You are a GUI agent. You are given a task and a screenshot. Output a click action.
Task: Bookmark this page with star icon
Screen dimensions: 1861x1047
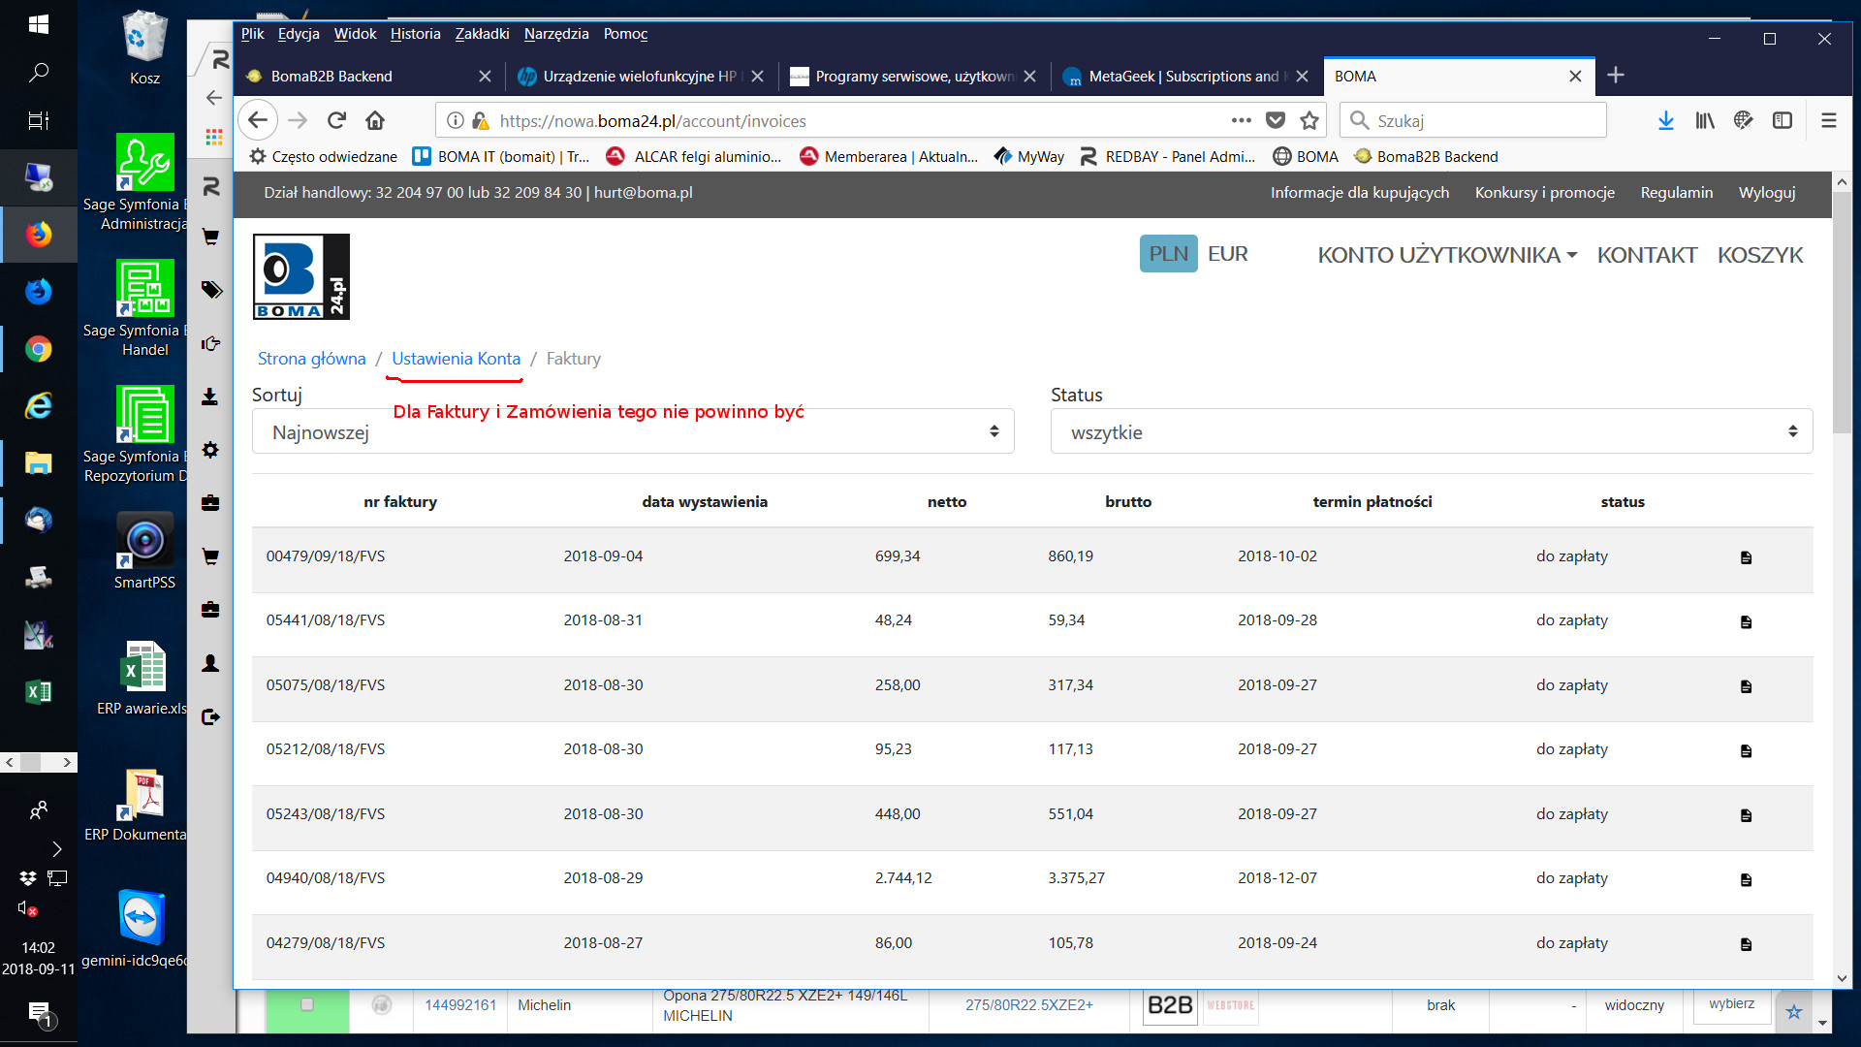click(x=1309, y=120)
